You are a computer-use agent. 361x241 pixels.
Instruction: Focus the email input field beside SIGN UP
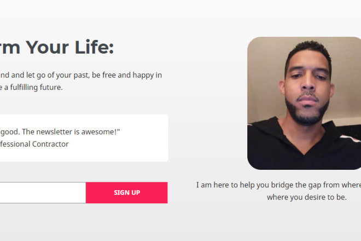tap(43, 193)
